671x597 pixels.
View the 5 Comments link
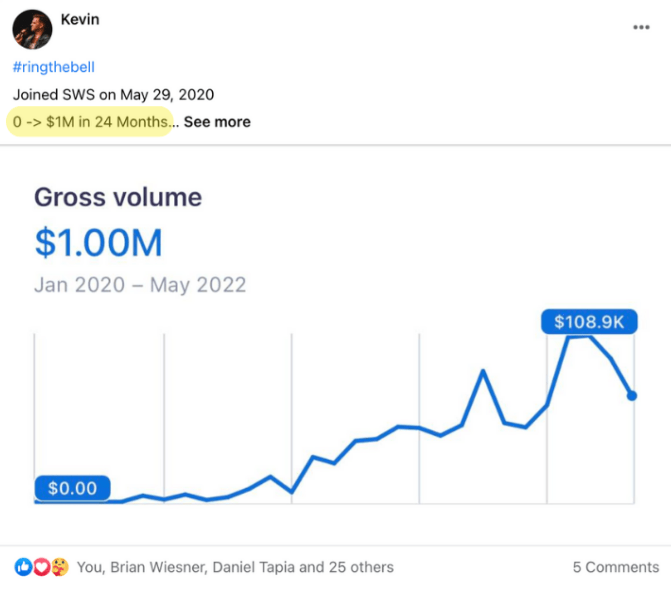[x=615, y=567]
